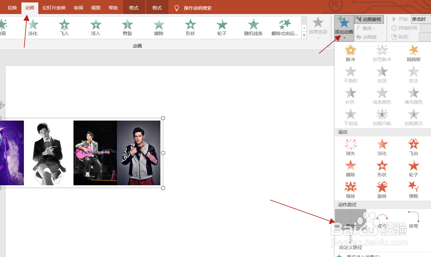
Task: Apply the 飞入 fly-in animation
Action: pos(64,27)
